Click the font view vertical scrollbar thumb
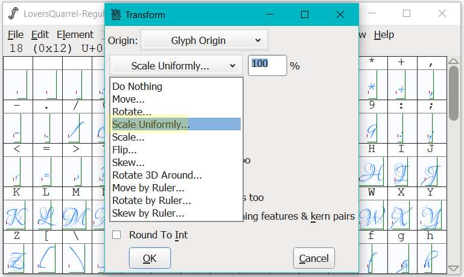The width and height of the screenshot is (464, 277). click(x=453, y=93)
